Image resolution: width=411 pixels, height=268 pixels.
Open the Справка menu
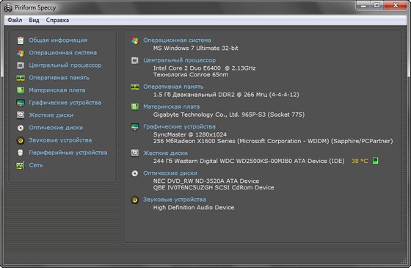(57, 21)
